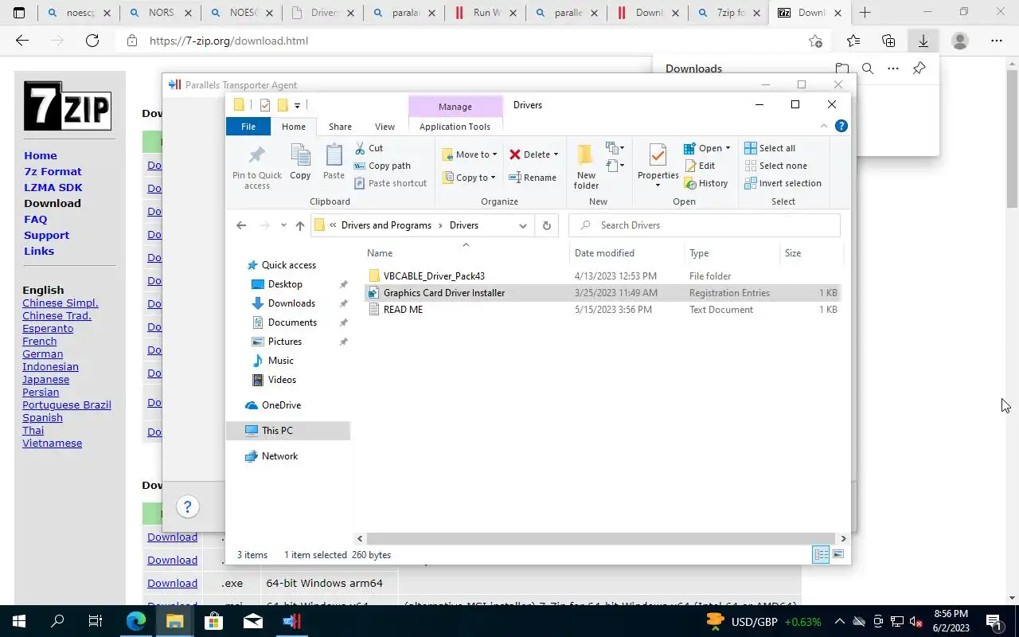The image size is (1019, 637).
Task: Navigate back in File Explorer
Action: click(241, 225)
